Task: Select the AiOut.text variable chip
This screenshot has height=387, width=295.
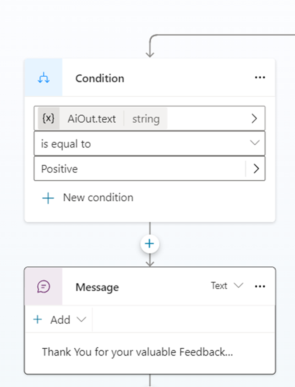Action: tap(91, 119)
